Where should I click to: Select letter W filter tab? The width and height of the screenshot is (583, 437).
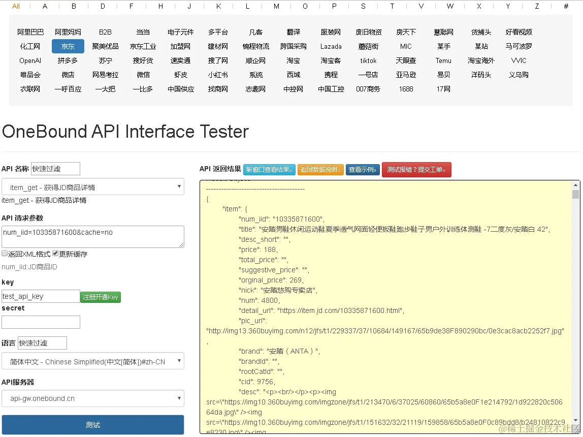(450, 6)
